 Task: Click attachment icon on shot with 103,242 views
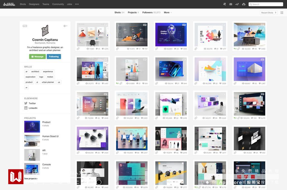[117, 118]
